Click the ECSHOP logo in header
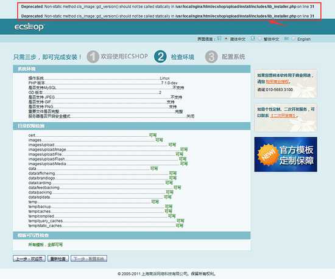The width and height of the screenshot is (335, 279). pos(29,27)
